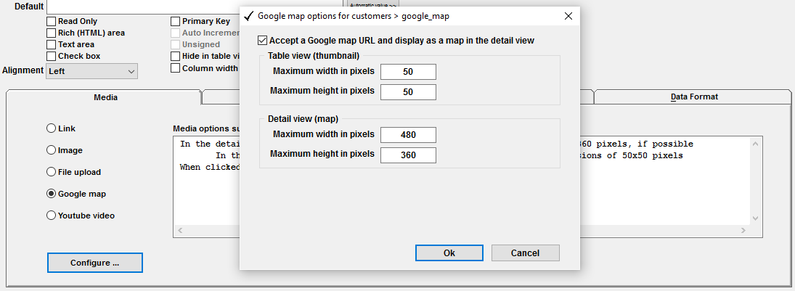795x291 pixels.
Task: Edit Table view maximum height field
Action: coord(408,92)
